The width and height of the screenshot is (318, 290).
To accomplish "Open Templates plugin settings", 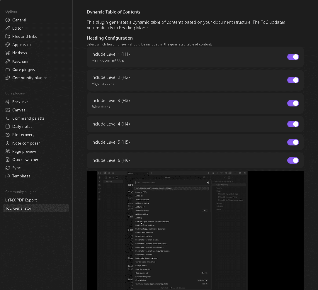I will click(36, 176).
